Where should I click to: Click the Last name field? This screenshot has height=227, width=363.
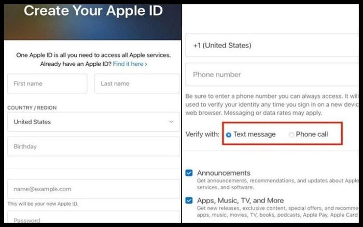[x=137, y=83]
